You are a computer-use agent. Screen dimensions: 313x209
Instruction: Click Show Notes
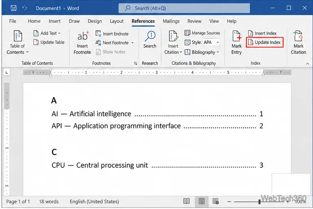110,52
